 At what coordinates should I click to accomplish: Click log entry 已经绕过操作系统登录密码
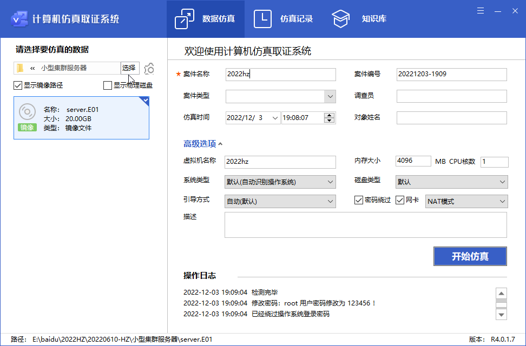tap(257, 314)
